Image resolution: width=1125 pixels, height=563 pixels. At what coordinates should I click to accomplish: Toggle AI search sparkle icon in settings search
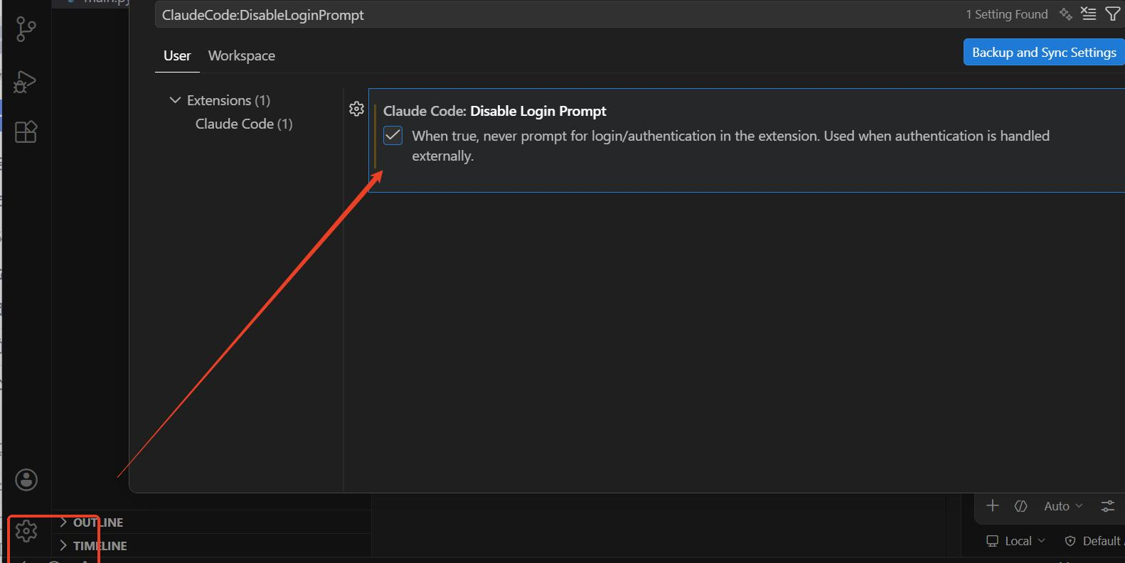[x=1065, y=14]
